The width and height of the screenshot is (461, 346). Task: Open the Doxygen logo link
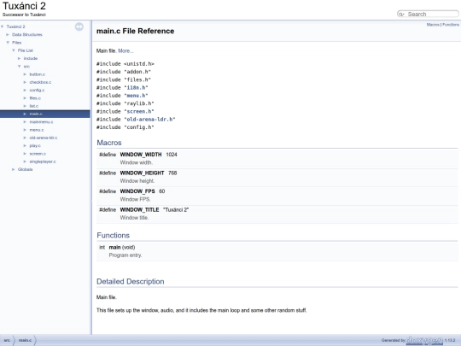coord(424,340)
